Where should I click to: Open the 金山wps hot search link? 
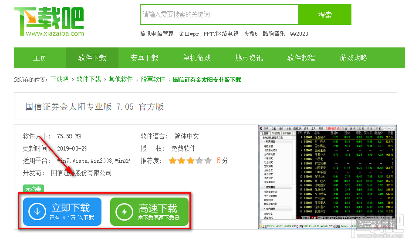click(x=189, y=34)
